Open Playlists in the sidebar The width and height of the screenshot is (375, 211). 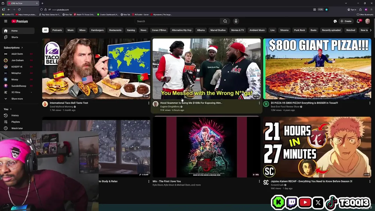point(18,122)
